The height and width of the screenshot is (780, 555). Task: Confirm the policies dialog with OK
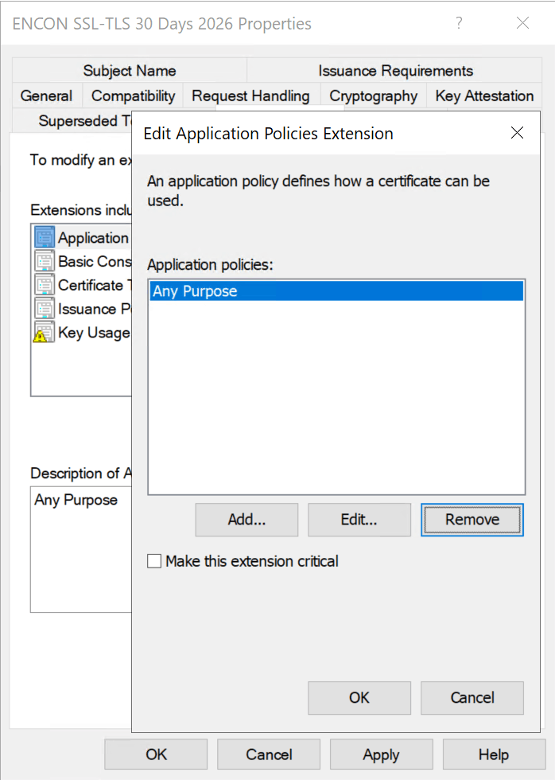[359, 697]
